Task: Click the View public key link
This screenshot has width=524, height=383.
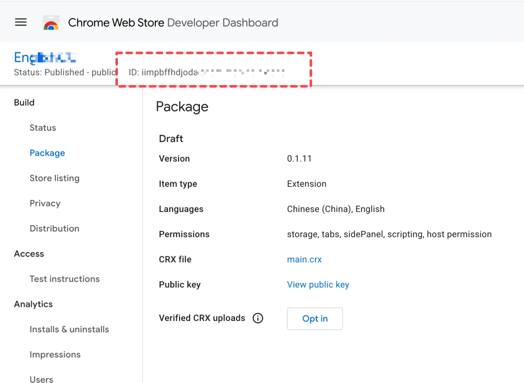Action: 318,285
